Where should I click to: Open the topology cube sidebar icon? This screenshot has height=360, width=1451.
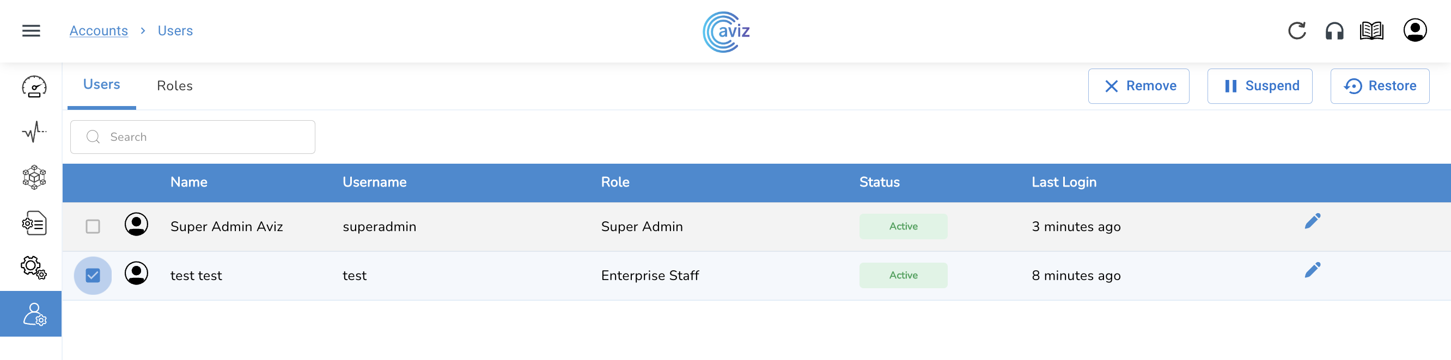click(x=34, y=177)
